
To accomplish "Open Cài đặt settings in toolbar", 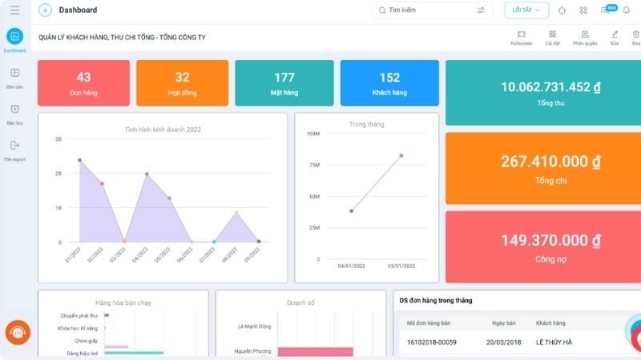I will pyautogui.click(x=553, y=38).
